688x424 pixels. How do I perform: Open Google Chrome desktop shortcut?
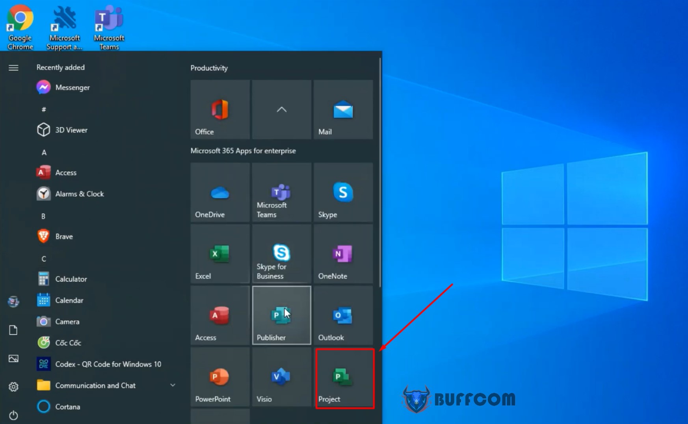click(x=20, y=28)
